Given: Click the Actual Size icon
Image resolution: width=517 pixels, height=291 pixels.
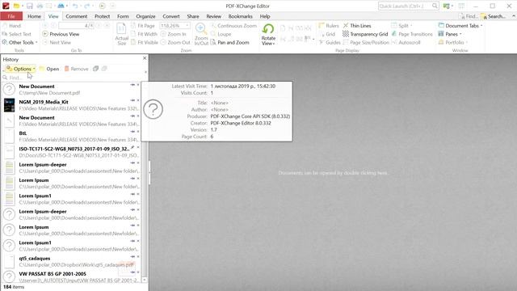Looking at the screenshot, I should click(x=121, y=34).
